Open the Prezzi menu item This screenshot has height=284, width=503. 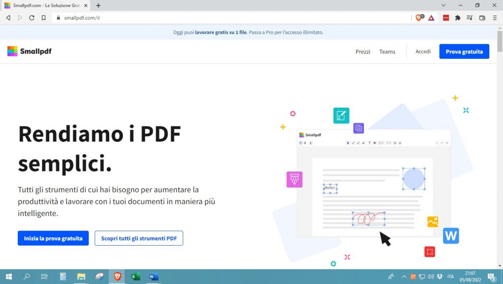(x=363, y=52)
